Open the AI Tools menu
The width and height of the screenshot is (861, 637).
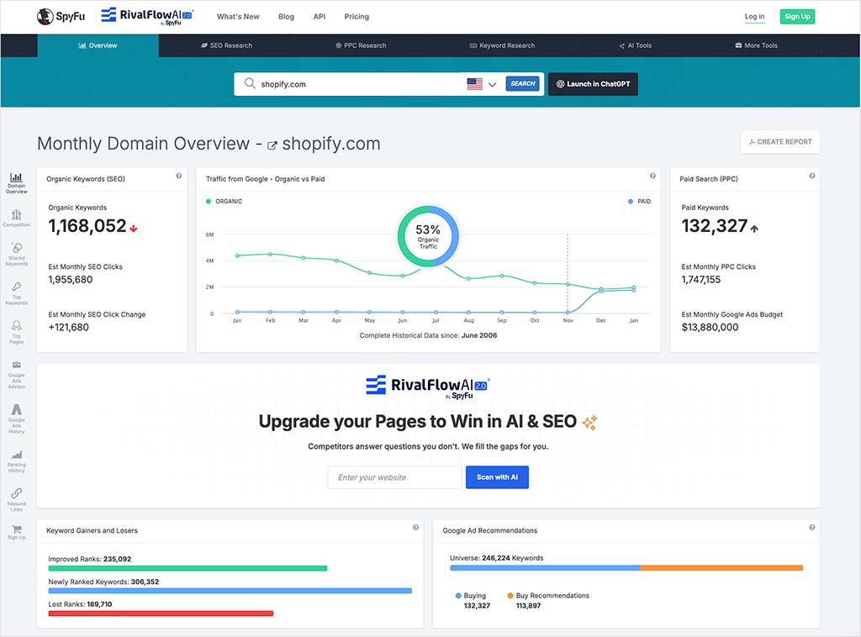635,45
